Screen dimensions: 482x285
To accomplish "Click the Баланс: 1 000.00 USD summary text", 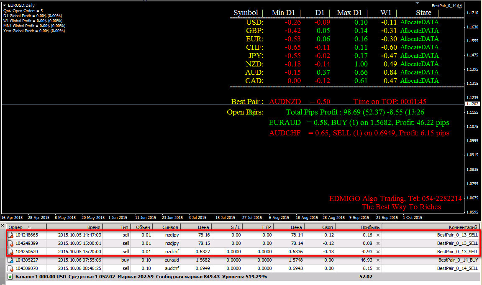I will click(x=41, y=277).
